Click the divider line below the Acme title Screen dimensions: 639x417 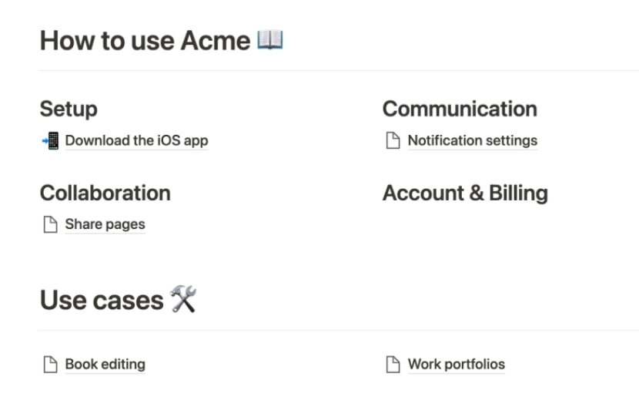tap(338, 71)
